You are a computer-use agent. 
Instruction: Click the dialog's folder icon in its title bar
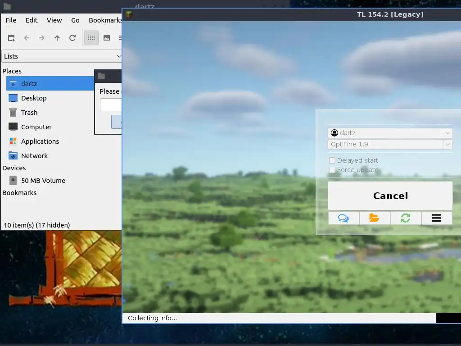101,76
